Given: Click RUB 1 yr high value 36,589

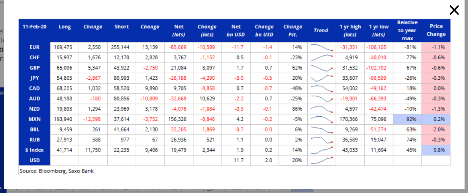Looking at the screenshot, I should coord(350,140).
